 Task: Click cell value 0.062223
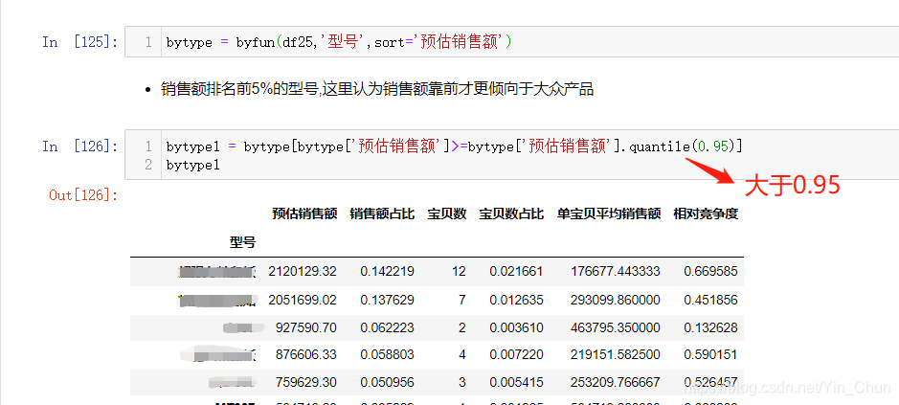[387, 327]
